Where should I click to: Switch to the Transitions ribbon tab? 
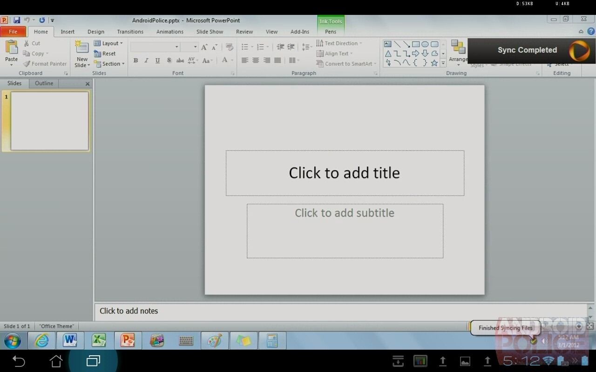[130, 32]
